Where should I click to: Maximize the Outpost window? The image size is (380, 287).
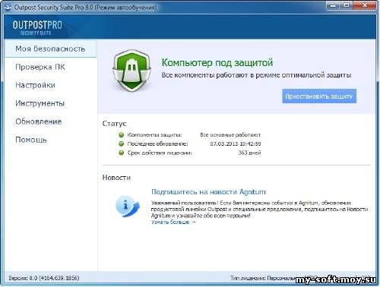coord(347,5)
